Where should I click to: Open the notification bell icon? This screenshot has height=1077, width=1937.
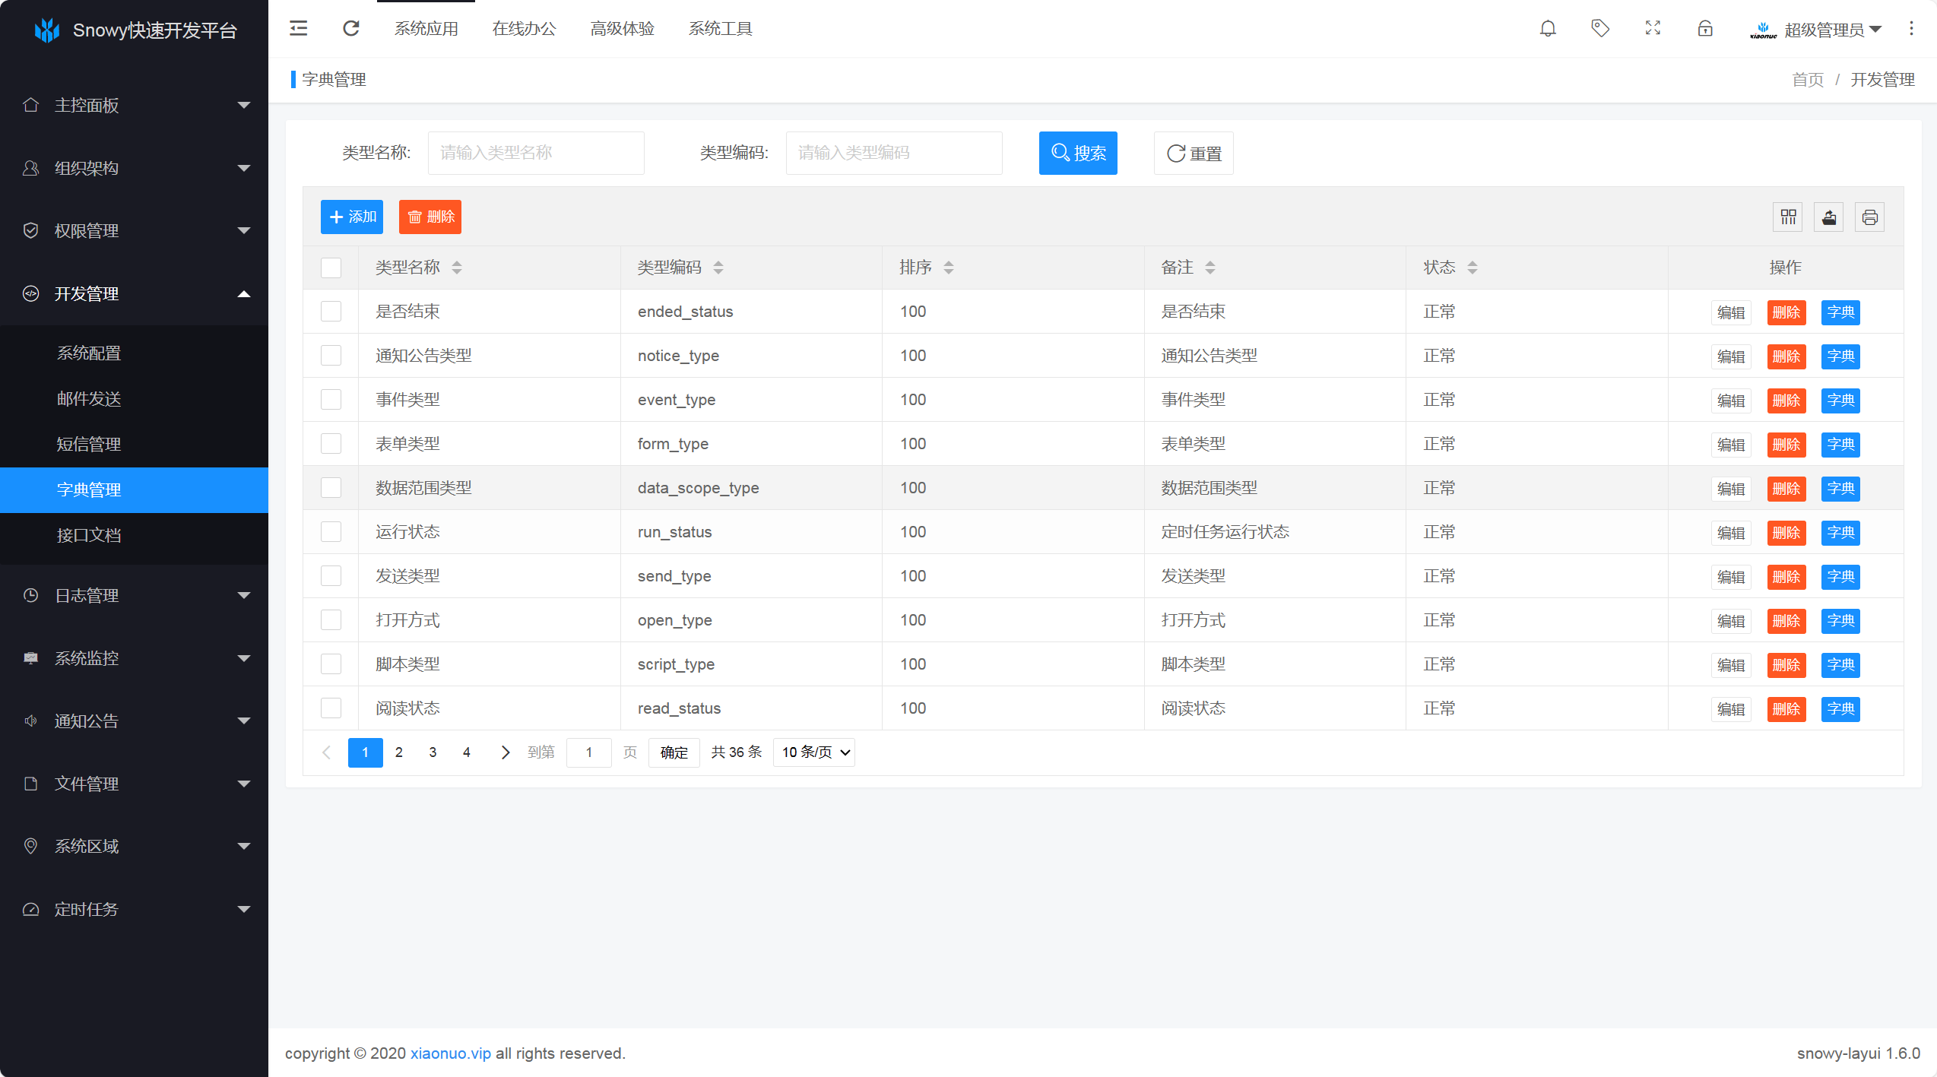coord(1548,29)
